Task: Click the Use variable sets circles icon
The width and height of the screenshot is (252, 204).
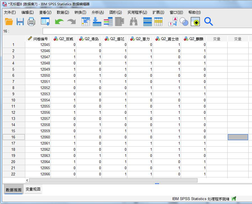Action: 184,22
